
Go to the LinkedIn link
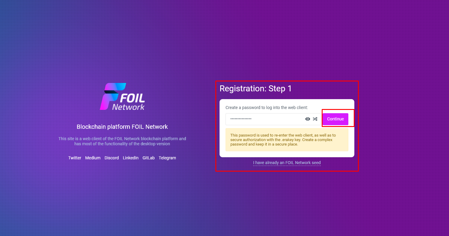131,158
